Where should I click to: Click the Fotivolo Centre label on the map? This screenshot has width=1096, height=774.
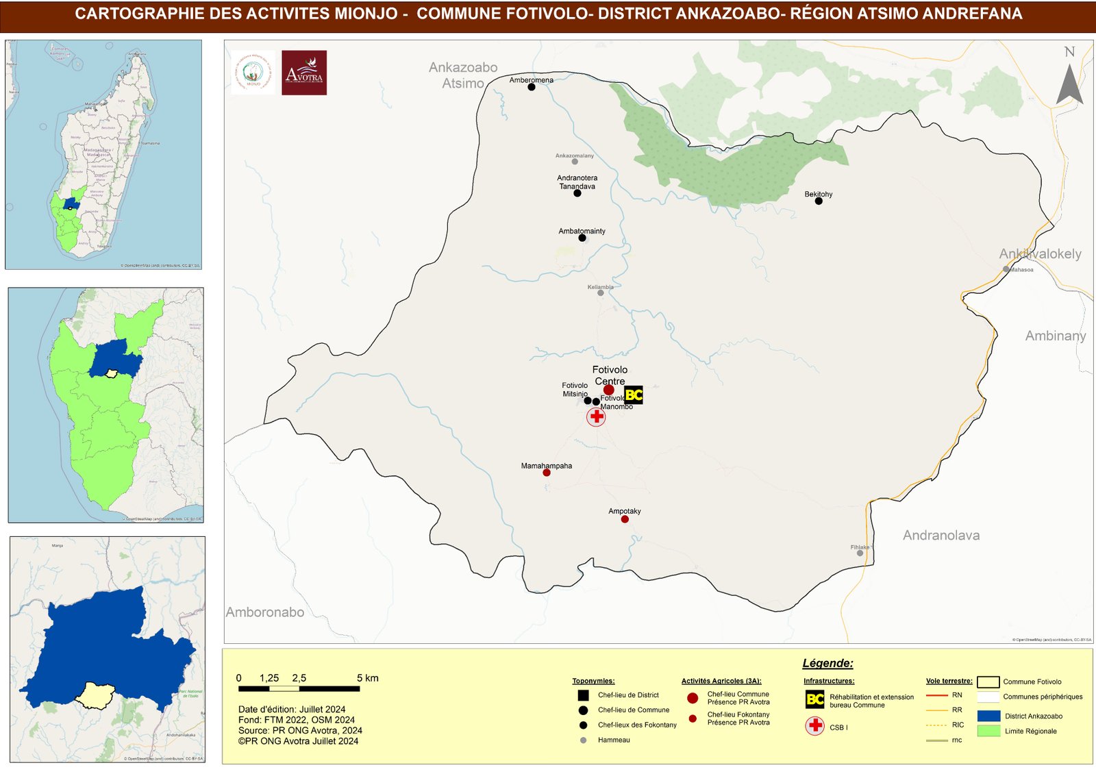click(x=610, y=375)
